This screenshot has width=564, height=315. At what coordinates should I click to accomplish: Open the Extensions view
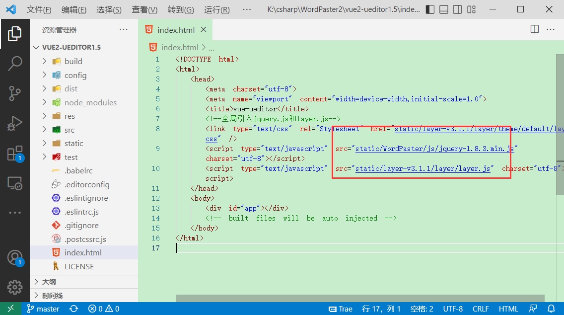click(x=15, y=154)
